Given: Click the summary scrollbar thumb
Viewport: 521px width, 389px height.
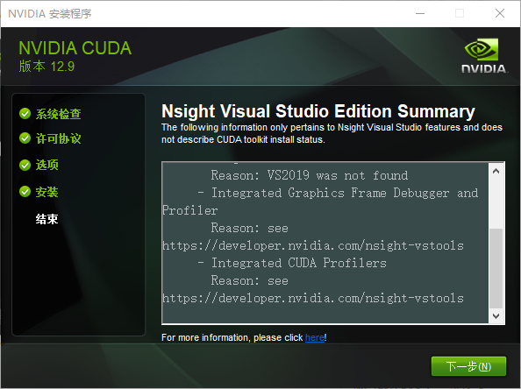Looking at the screenshot, I should tap(496, 268).
